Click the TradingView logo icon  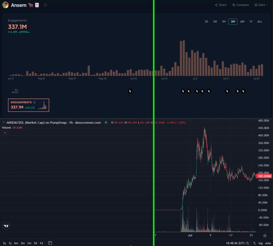tap(6, 226)
